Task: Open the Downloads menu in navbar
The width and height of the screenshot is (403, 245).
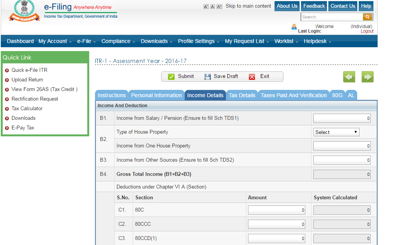Action: click(156, 41)
